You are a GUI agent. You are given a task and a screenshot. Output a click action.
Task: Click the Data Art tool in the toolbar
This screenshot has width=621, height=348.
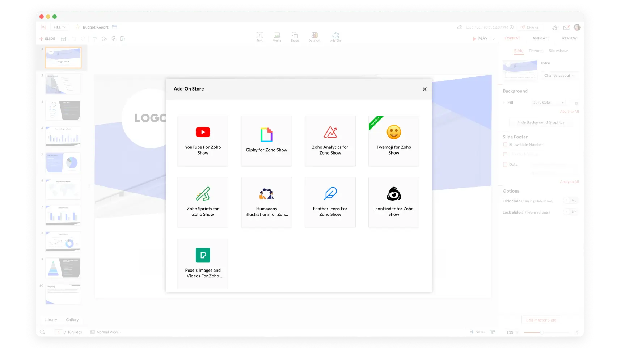[x=314, y=37]
